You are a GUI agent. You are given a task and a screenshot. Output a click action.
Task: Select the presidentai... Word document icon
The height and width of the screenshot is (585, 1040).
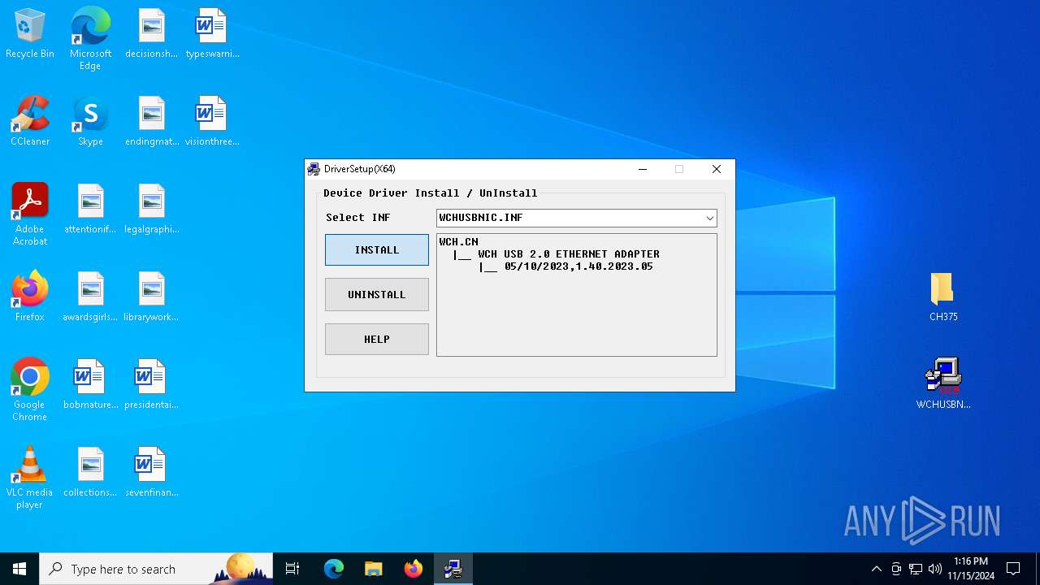pos(151,385)
